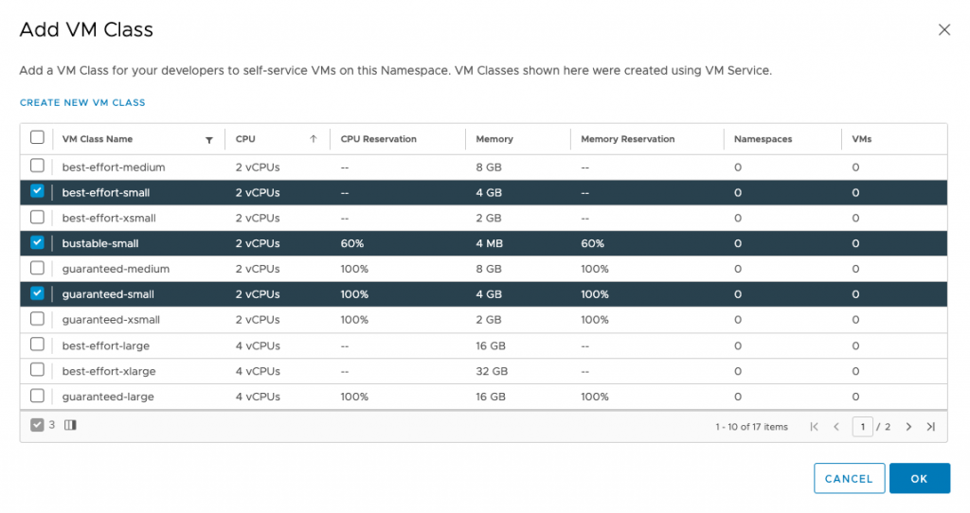Toggle the select-all header checkbox
The height and width of the screenshot is (513, 970).
(x=37, y=138)
